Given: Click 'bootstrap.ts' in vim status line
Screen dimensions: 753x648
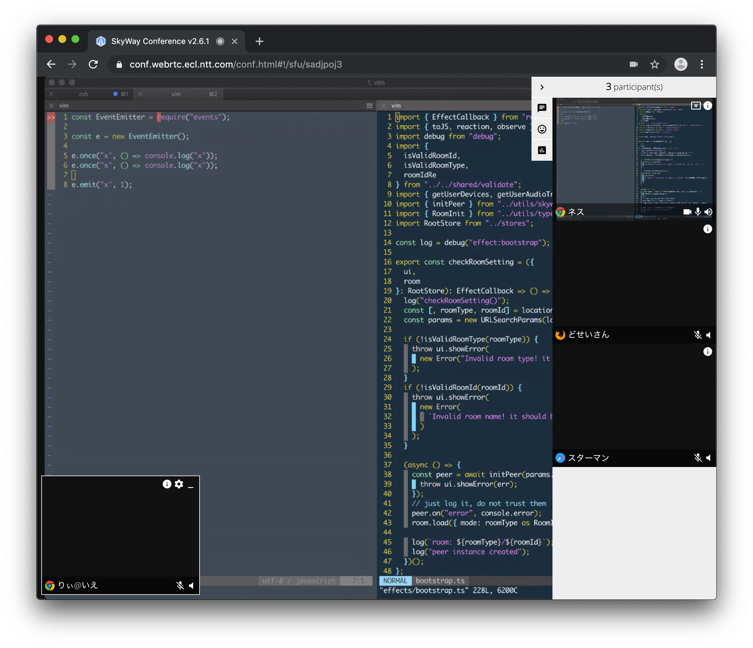Looking at the screenshot, I should [440, 581].
